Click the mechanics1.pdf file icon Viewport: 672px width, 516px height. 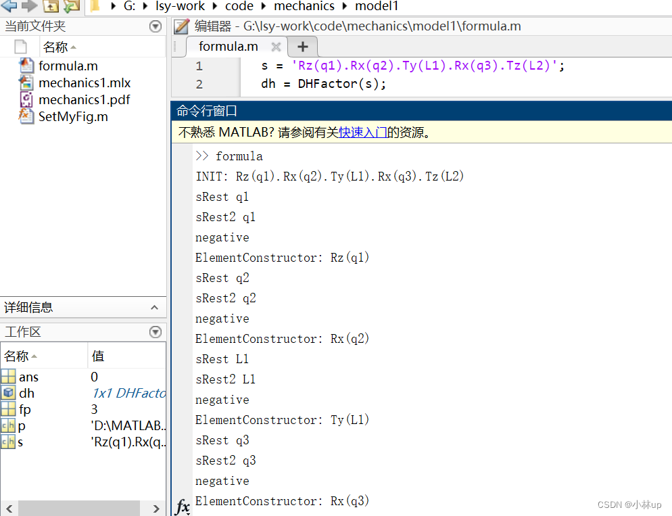(x=26, y=99)
